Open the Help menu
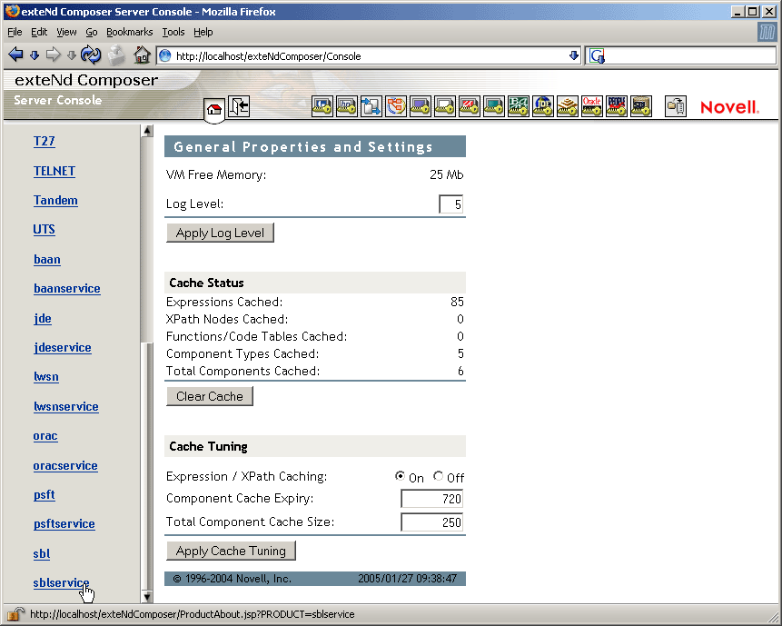Image resolution: width=782 pixels, height=626 pixels. (x=203, y=32)
